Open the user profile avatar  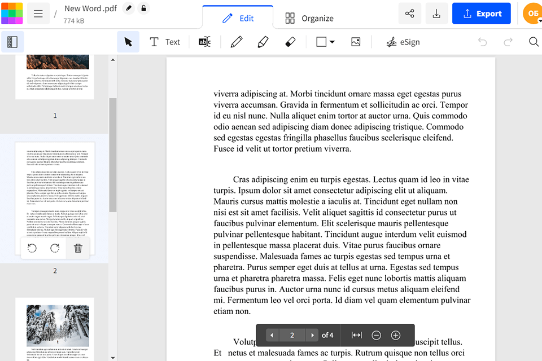click(532, 14)
